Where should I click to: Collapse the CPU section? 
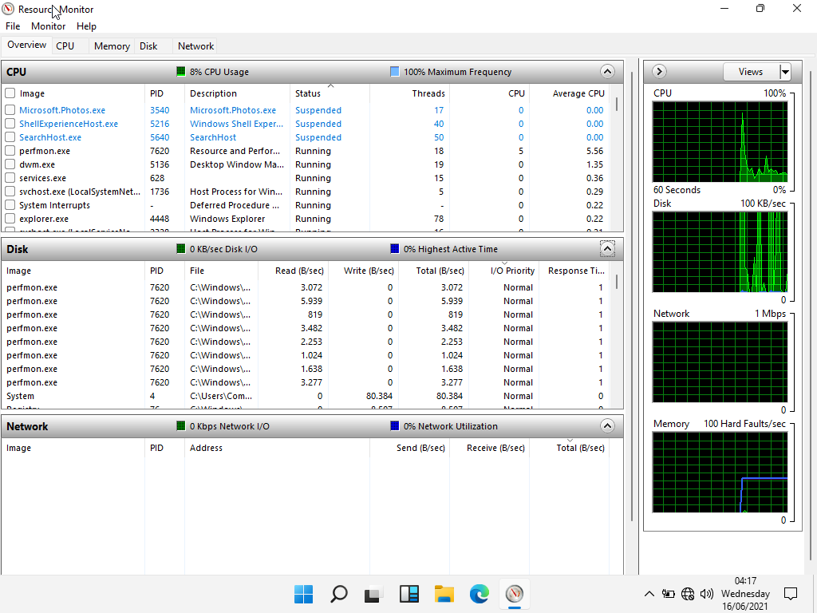coord(607,71)
